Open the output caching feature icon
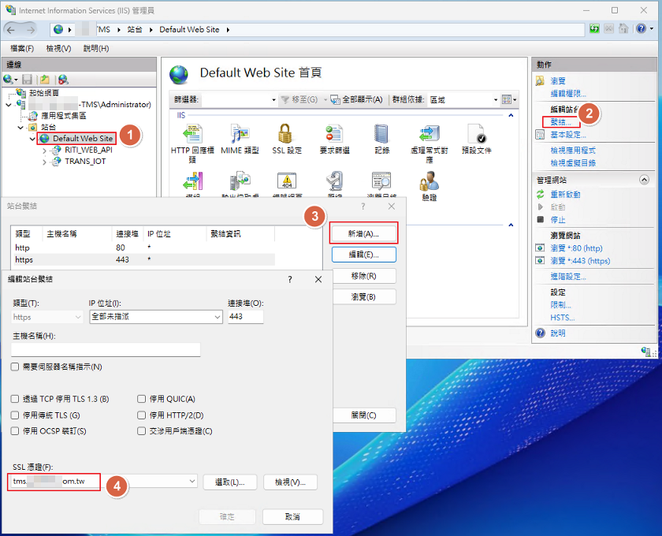662x536 pixels. pyautogui.click(x=240, y=181)
